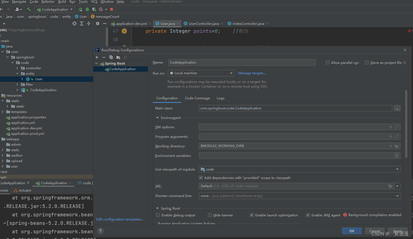
Task: Copy the selected run configuration
Action: point(111,57)
